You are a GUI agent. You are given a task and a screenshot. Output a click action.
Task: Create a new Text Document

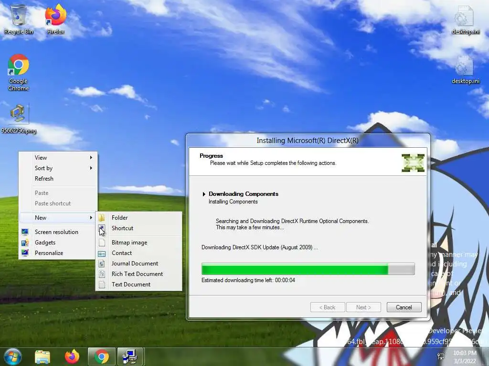139,285
